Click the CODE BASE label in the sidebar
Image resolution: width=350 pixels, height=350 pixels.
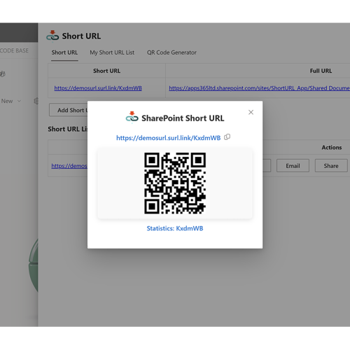[14, 50]
